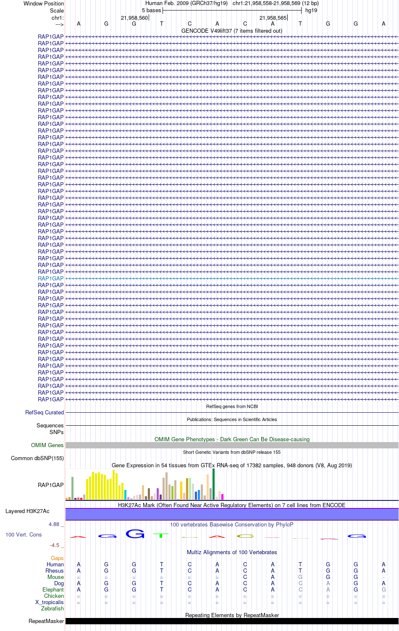Select the Elephant alignment row label

[x=53, y=589]
